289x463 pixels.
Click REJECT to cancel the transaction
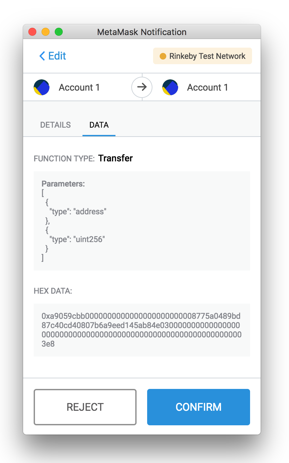85,407
